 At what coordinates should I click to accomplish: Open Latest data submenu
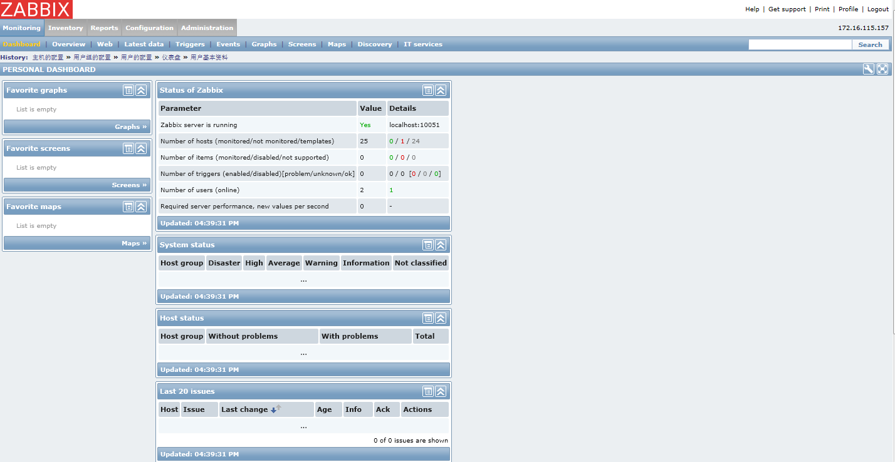pyautogui.click(x=144, y=44)
